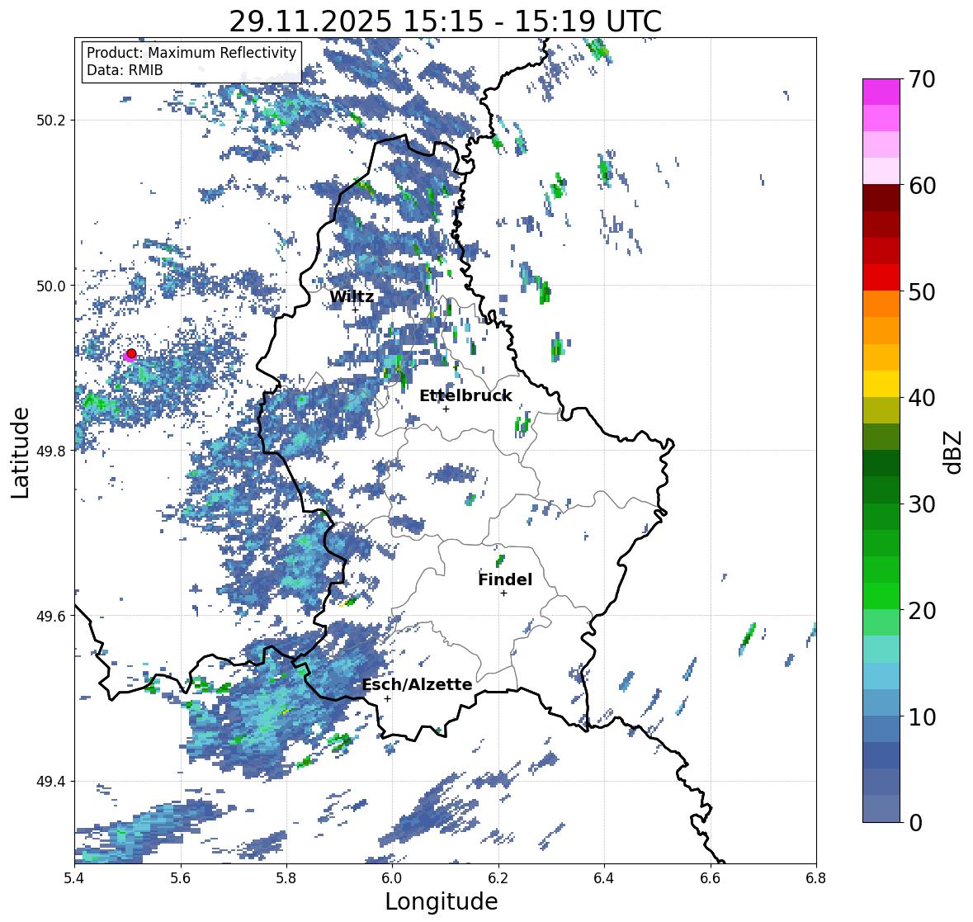Click the Ettelbruck city label

coord(466,396)
